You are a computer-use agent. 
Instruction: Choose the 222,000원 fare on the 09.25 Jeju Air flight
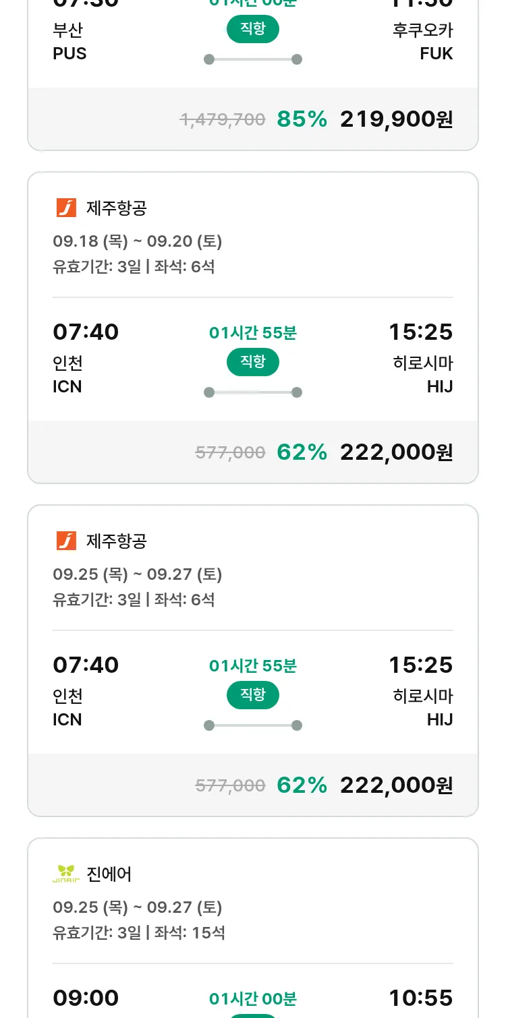[x=396, y=785]
